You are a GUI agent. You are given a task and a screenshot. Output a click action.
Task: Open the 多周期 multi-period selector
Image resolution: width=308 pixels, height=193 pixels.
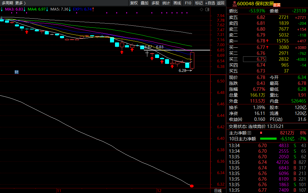tap(7, 3)
